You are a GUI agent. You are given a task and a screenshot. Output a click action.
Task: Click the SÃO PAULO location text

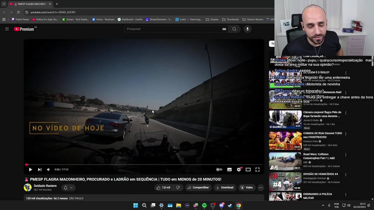(x=76, y=198)
